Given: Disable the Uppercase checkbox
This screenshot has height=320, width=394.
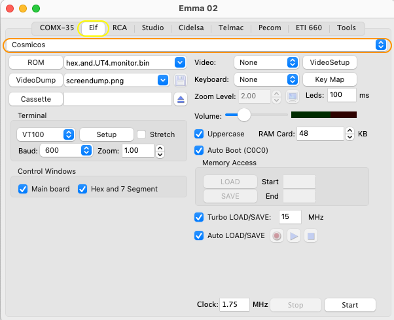Looking at the screenshot, I should [199, 134].
